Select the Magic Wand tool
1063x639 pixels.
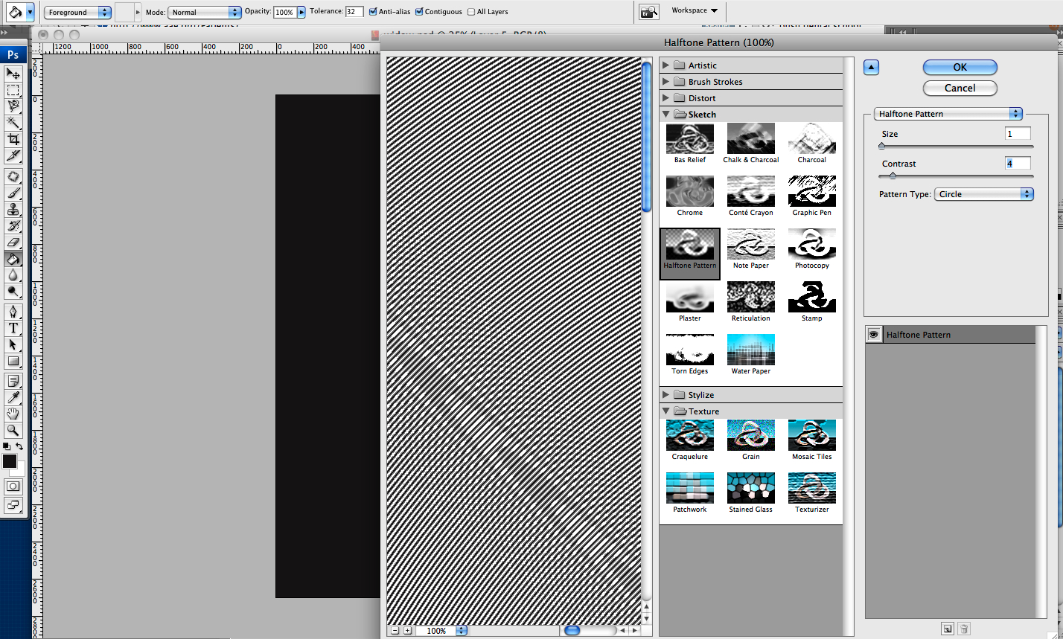coord(13,123)
